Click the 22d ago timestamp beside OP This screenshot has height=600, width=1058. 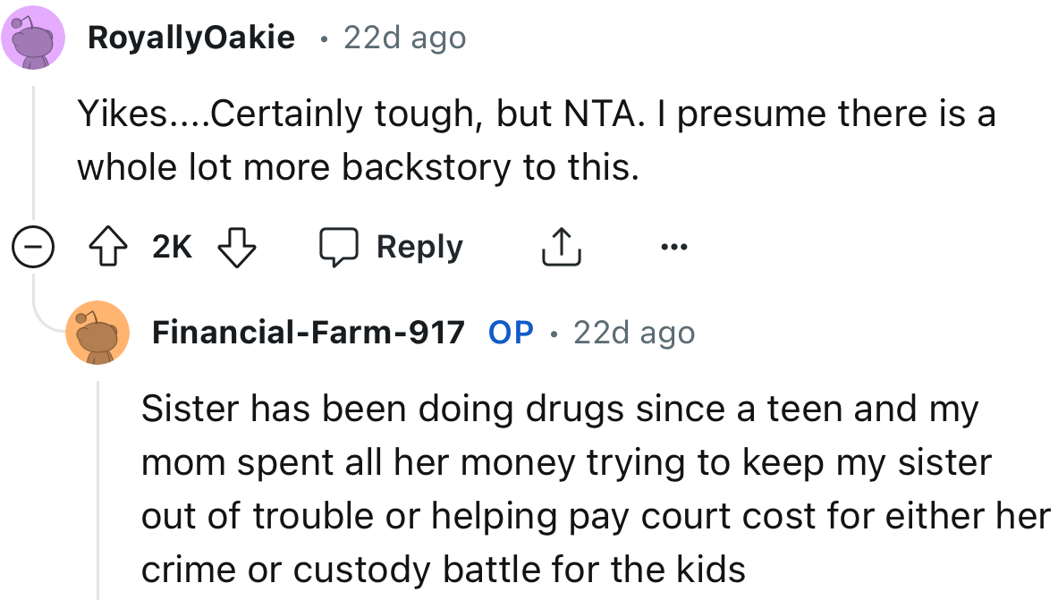(633, 333)
